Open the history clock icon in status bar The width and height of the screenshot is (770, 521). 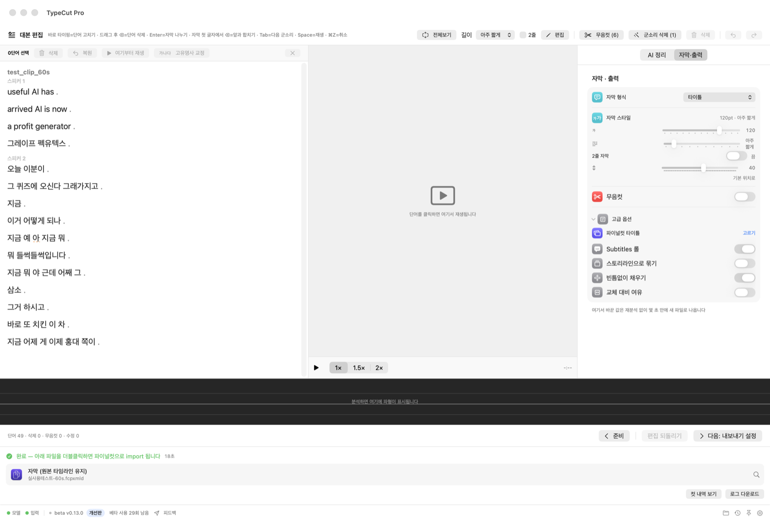pyautogui.click(x=737, y=513)
